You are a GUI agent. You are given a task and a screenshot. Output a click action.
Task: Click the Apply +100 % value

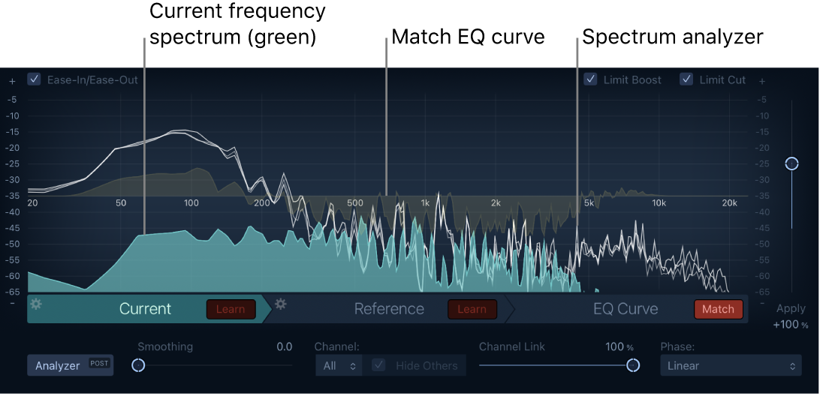791,325
